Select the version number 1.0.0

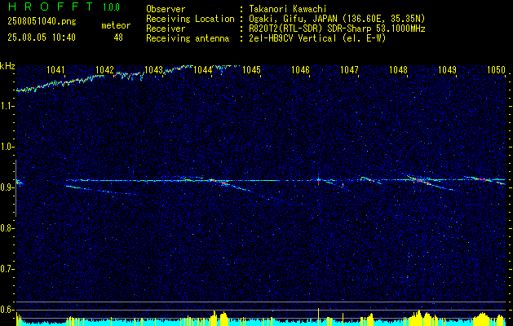(x=111, y=7)
